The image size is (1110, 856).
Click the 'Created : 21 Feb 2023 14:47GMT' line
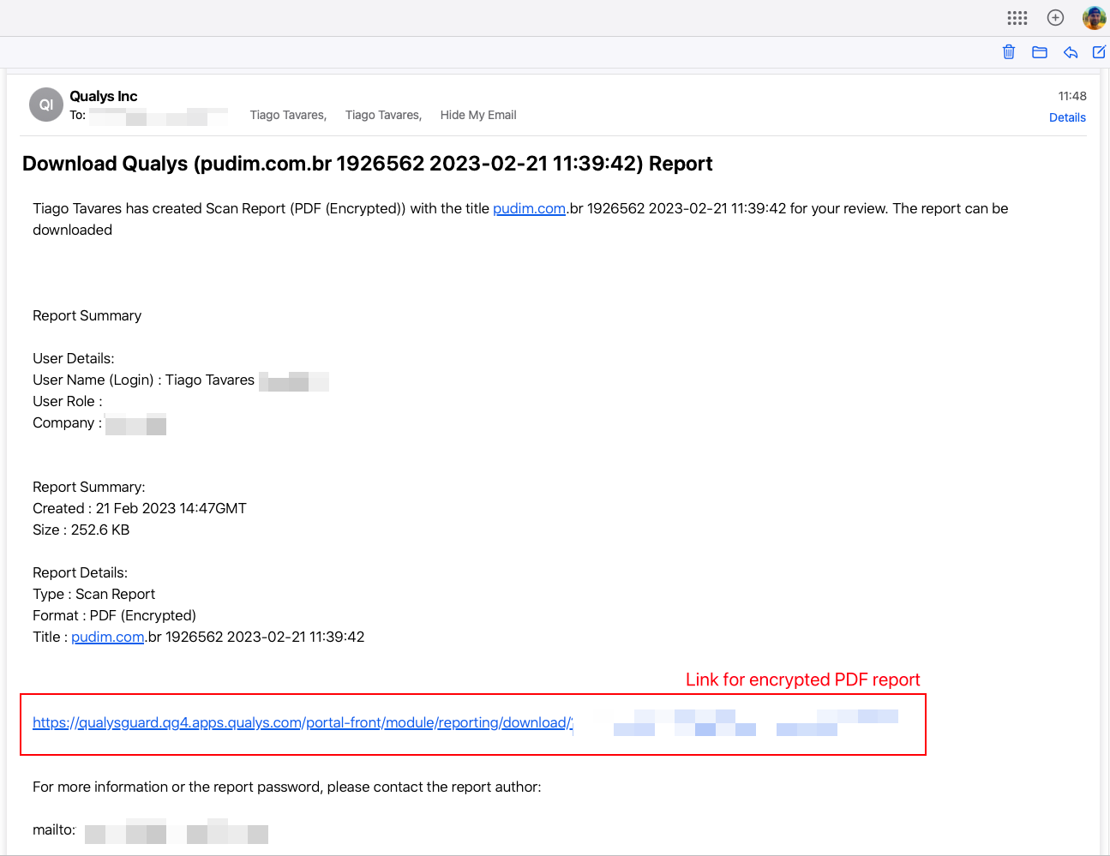coord(140,508)
